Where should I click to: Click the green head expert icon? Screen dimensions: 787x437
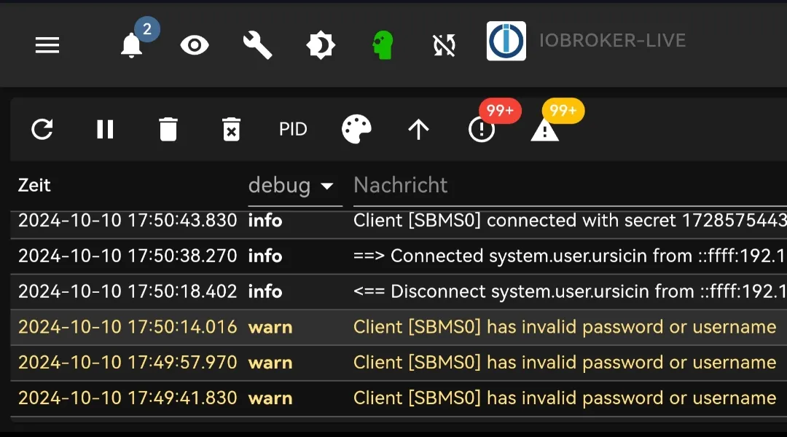383,45
